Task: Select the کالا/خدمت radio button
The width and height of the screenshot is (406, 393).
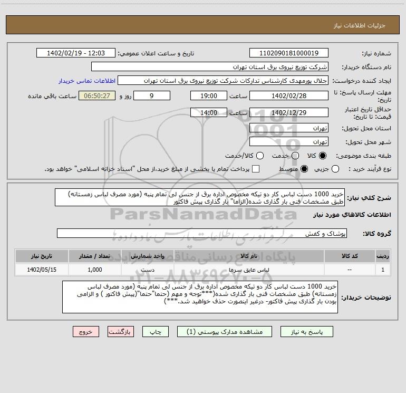Action: (x=260, y=156)
